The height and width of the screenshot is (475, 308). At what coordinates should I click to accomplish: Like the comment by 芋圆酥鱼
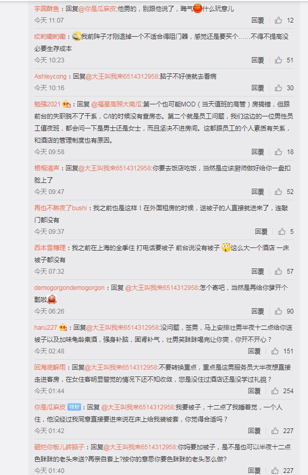click(278, 20)
